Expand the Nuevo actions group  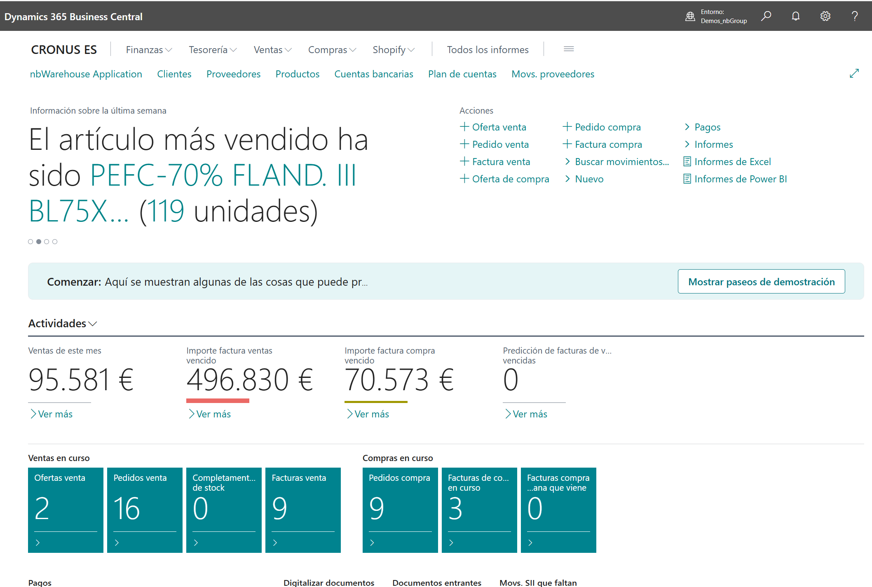pyautogui.click(x=584, y=179)
